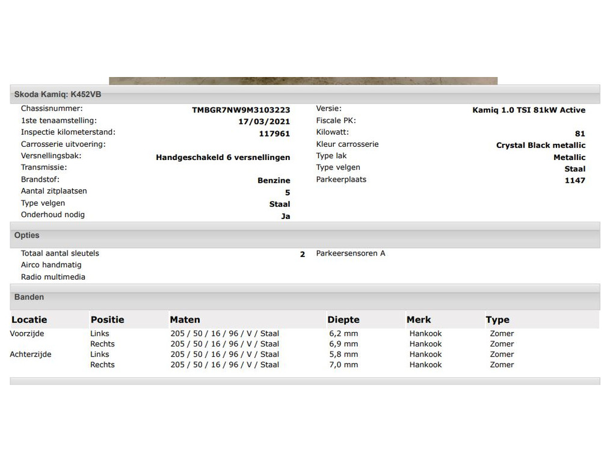
Task: Click the Ja value for Onderhoud nodig
Action: point(286,216)
